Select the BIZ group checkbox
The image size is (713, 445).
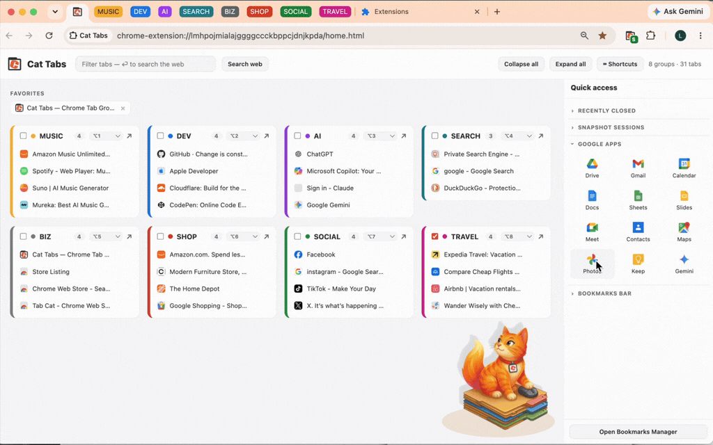click(23, 236)
